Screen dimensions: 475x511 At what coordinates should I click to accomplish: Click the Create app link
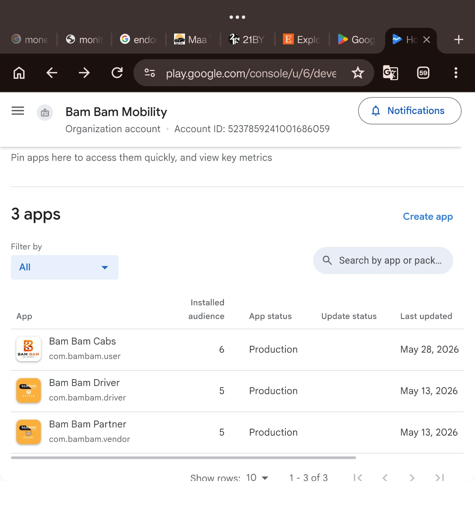click(428, 217)
